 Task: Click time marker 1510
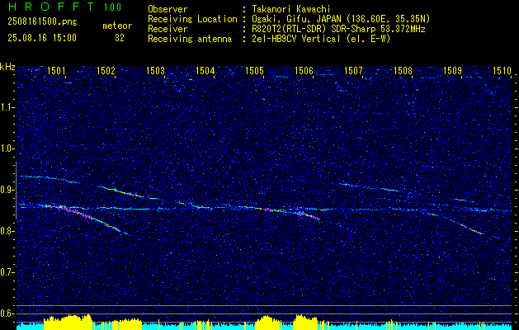click(x=502, y=70)
